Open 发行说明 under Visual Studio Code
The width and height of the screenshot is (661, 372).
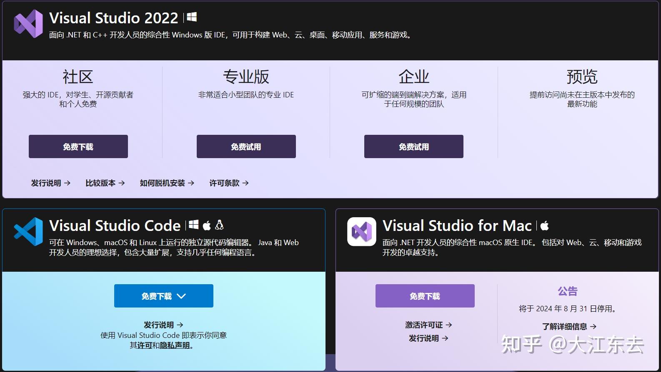pos(163,325)
